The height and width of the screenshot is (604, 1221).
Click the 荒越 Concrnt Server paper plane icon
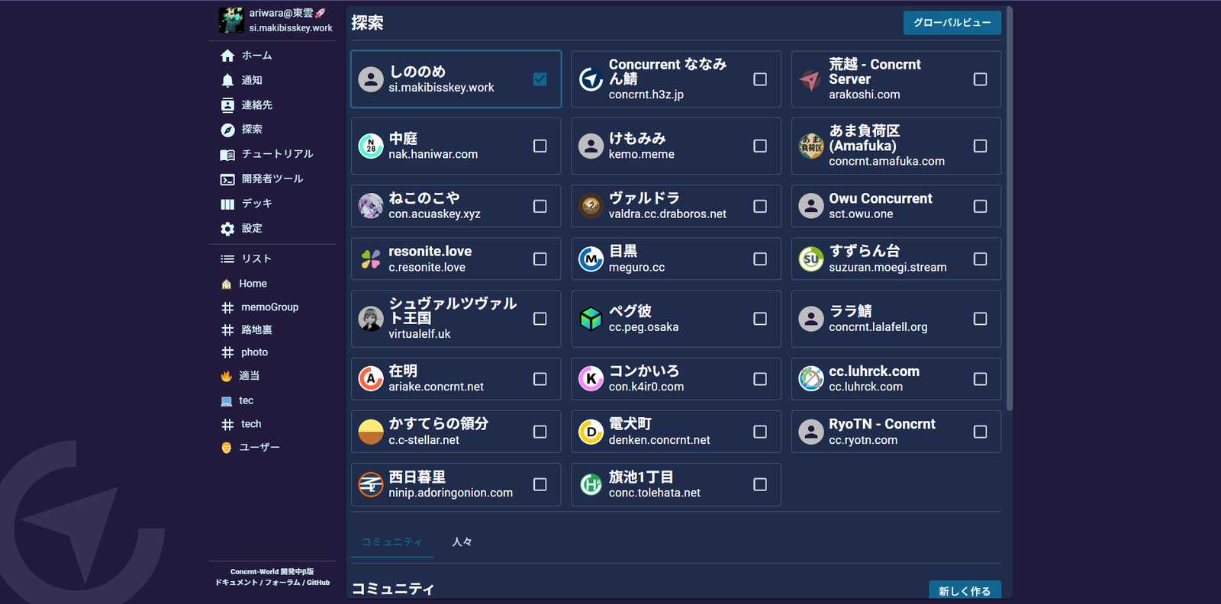(x=810, y=79)
